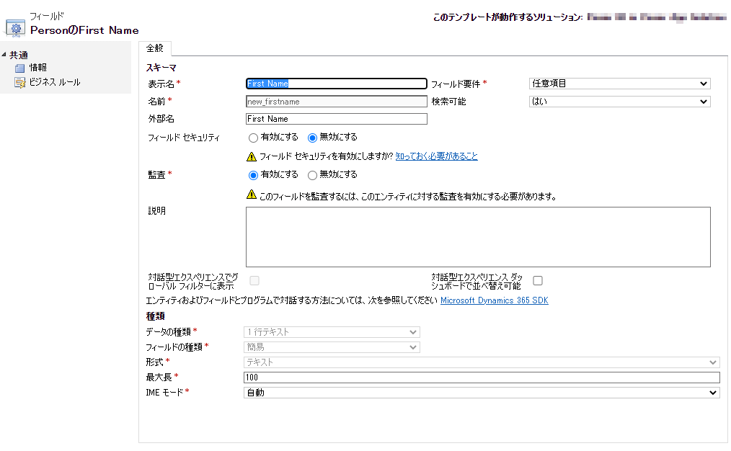Select 無効にする for field security

pos(312,138)
